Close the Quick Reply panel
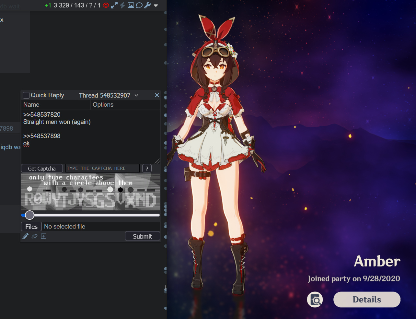 pyautogui.click(x=157, y=95)
